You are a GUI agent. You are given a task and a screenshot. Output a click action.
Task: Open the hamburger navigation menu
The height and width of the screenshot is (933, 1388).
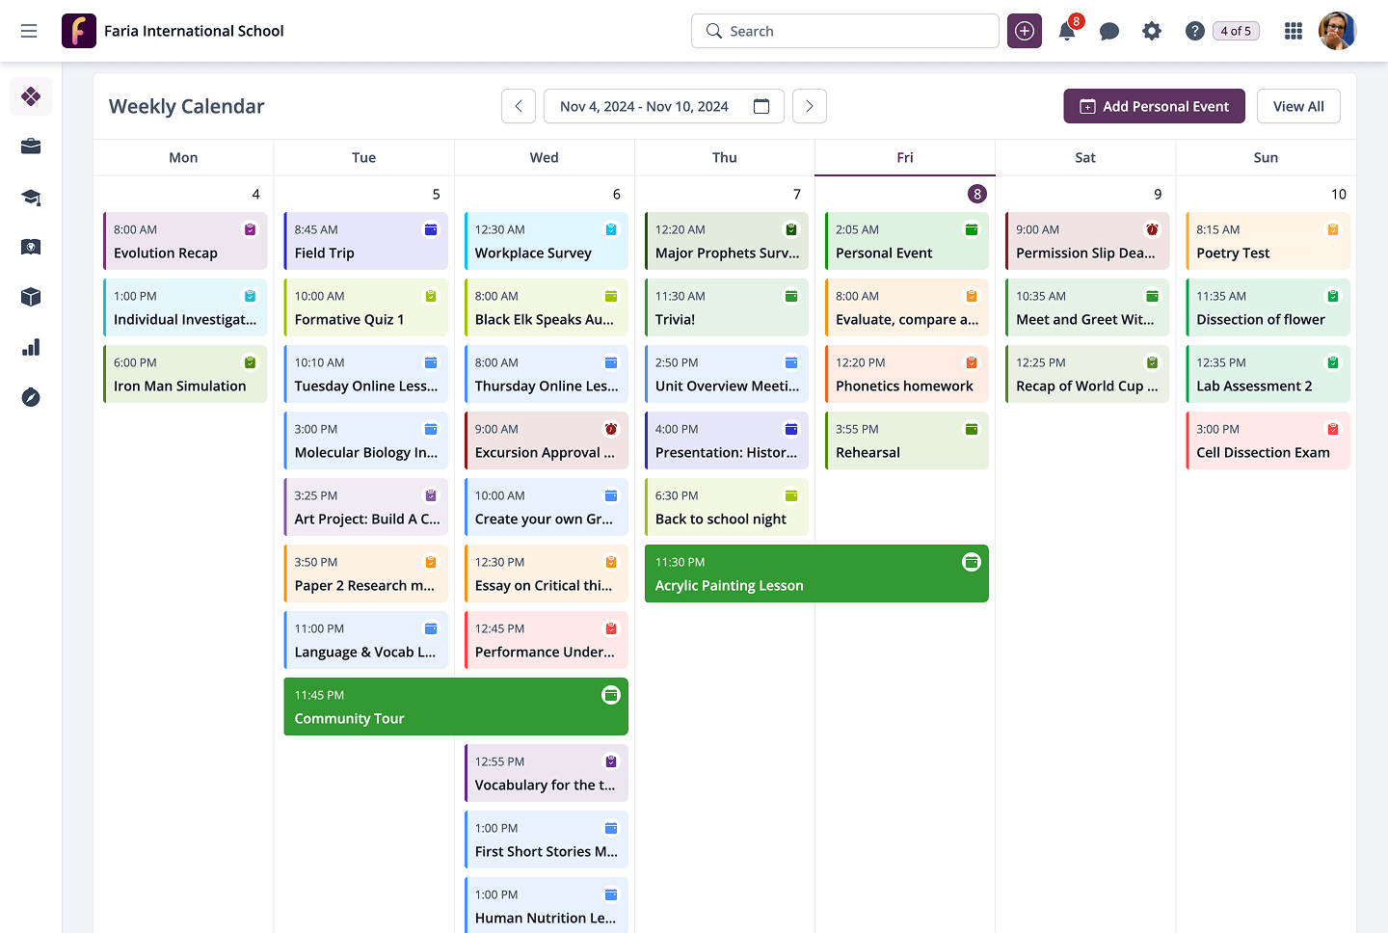[29, 31]
